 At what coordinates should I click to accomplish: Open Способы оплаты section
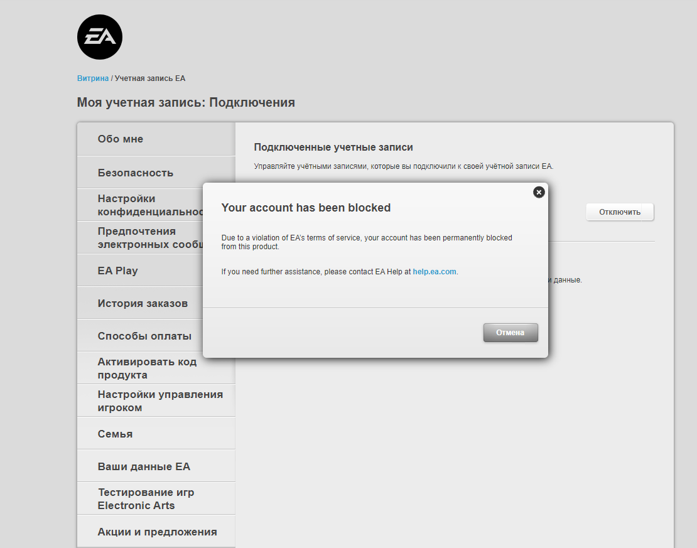click(144, 336)
